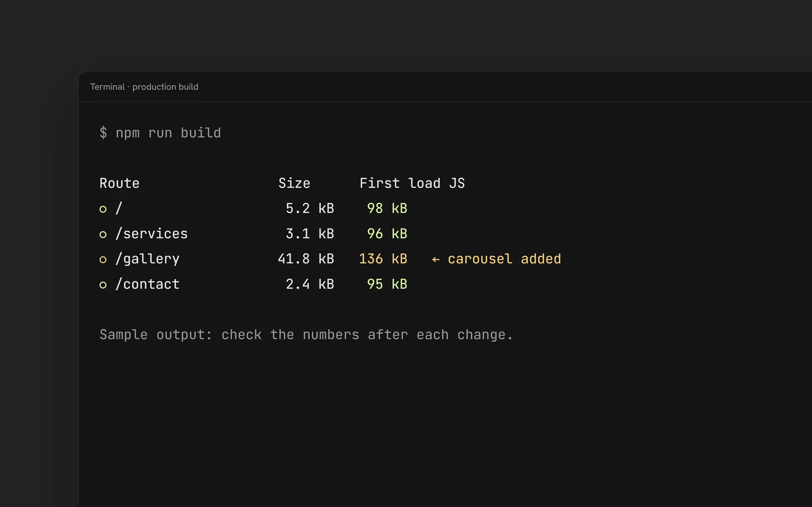
Task: Click the '41.8 kB' size value
Action: 306,259
